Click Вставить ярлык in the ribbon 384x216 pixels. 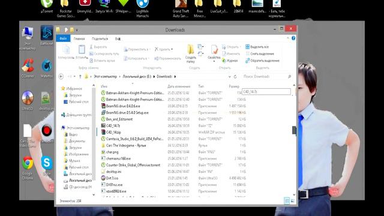(x=102, y=61)
